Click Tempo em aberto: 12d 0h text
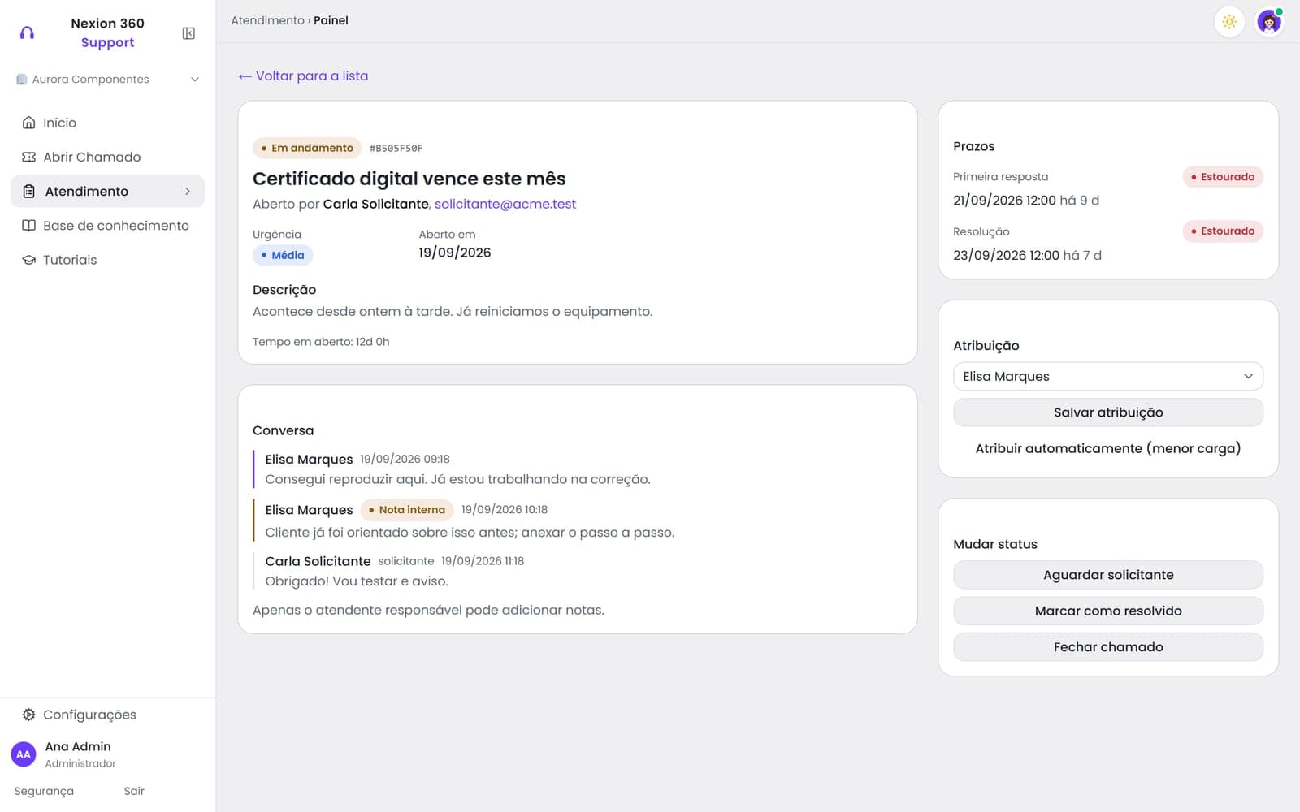 click(x=321, y=342)
